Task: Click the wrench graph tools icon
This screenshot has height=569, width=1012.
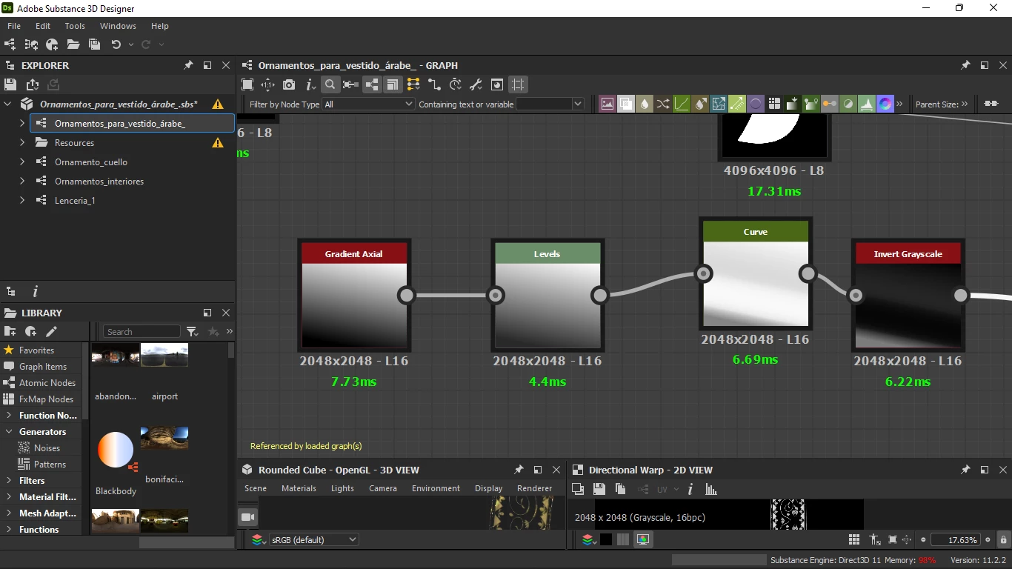Action: 476,84
